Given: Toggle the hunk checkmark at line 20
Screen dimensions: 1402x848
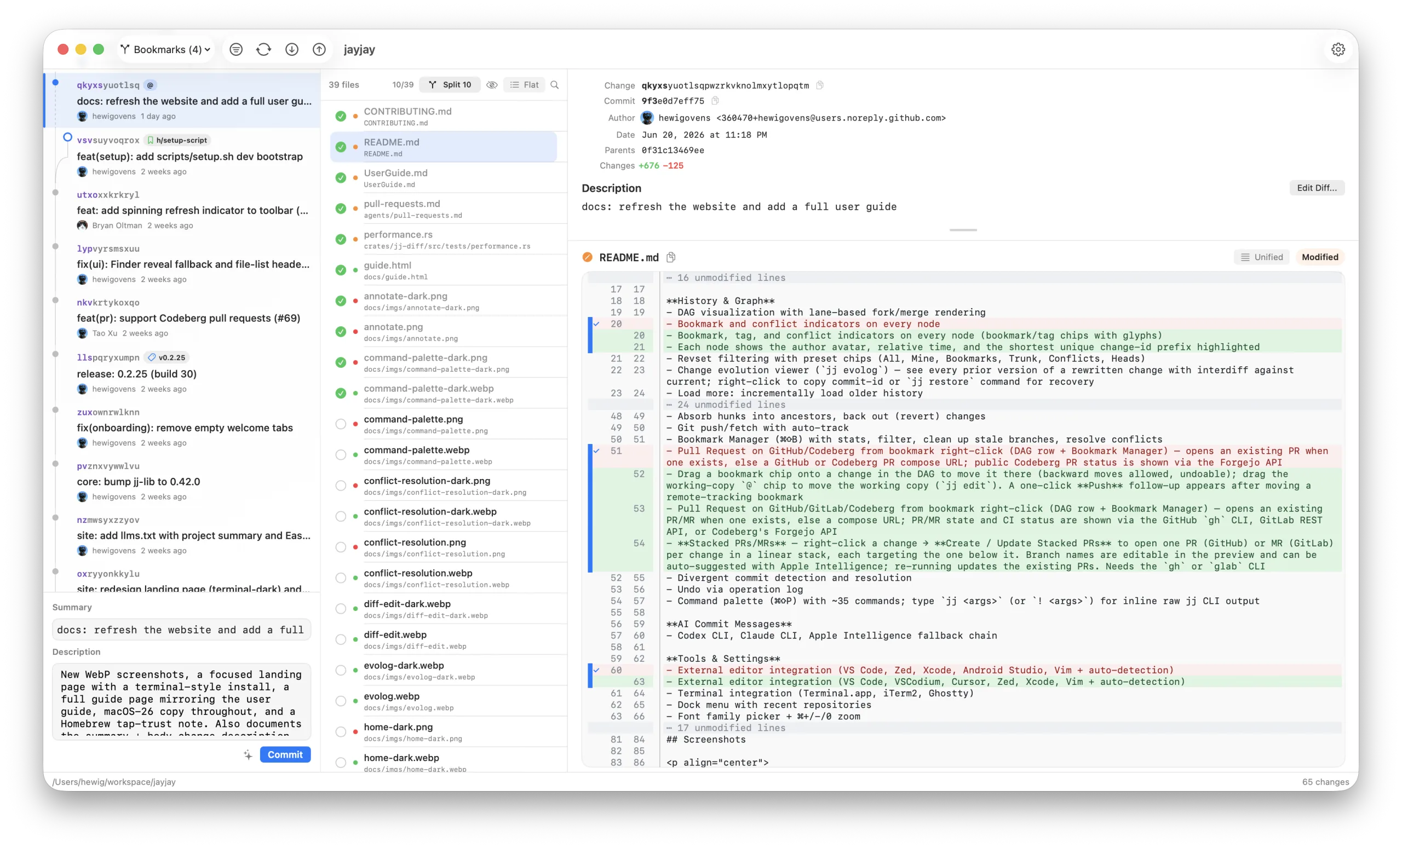Looking at the screenshot, I should 596,324.
